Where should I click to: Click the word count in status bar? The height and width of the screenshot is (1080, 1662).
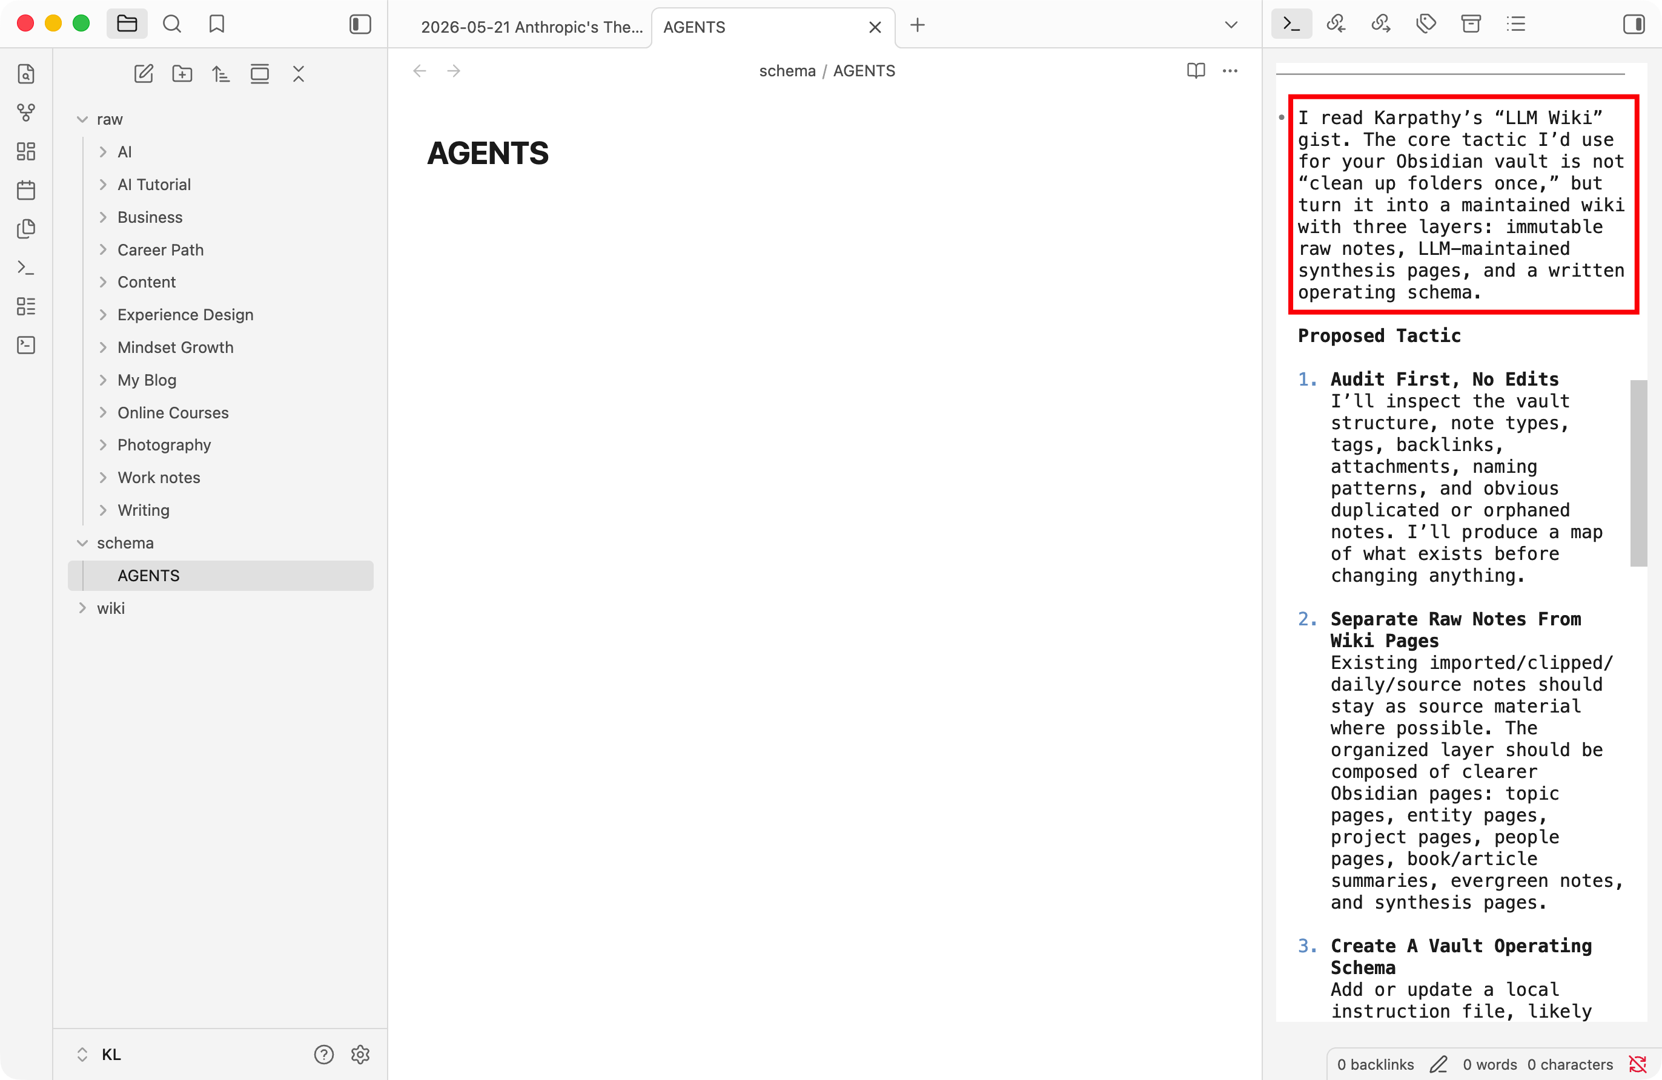1489,1064
